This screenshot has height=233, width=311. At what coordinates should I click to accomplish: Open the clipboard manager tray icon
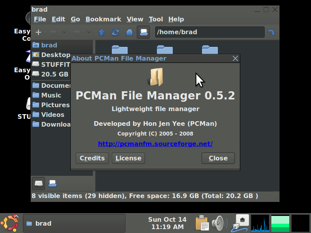(202, 223)
